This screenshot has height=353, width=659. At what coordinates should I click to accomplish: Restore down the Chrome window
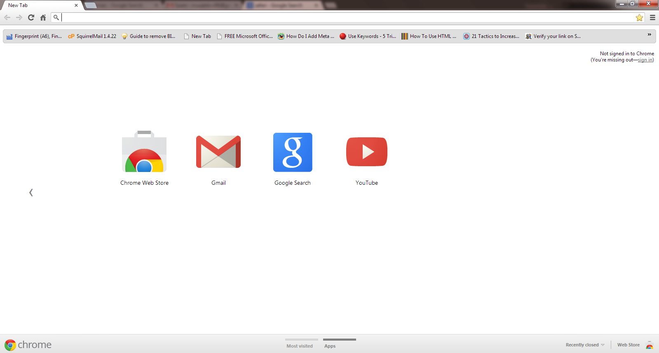coord(633,4)
